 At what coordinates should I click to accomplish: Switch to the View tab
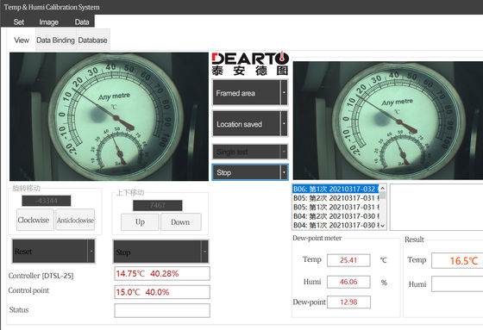pyautogui.click(x=22, y=40)
